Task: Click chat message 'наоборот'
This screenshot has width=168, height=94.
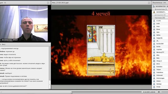Action: pos(8,73)
